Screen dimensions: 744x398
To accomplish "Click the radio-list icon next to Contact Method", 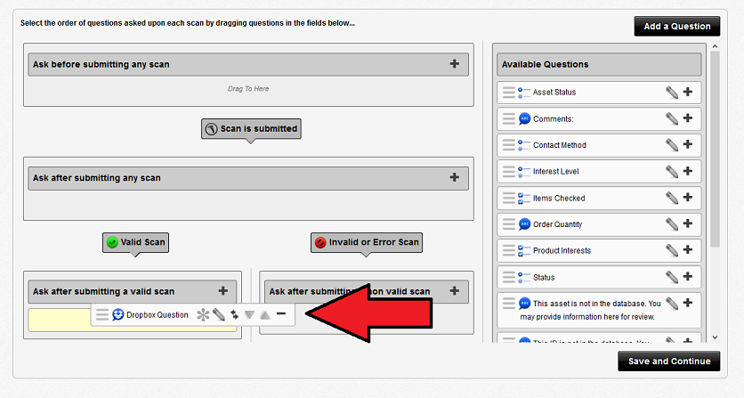I will click(x=524, y=145).
